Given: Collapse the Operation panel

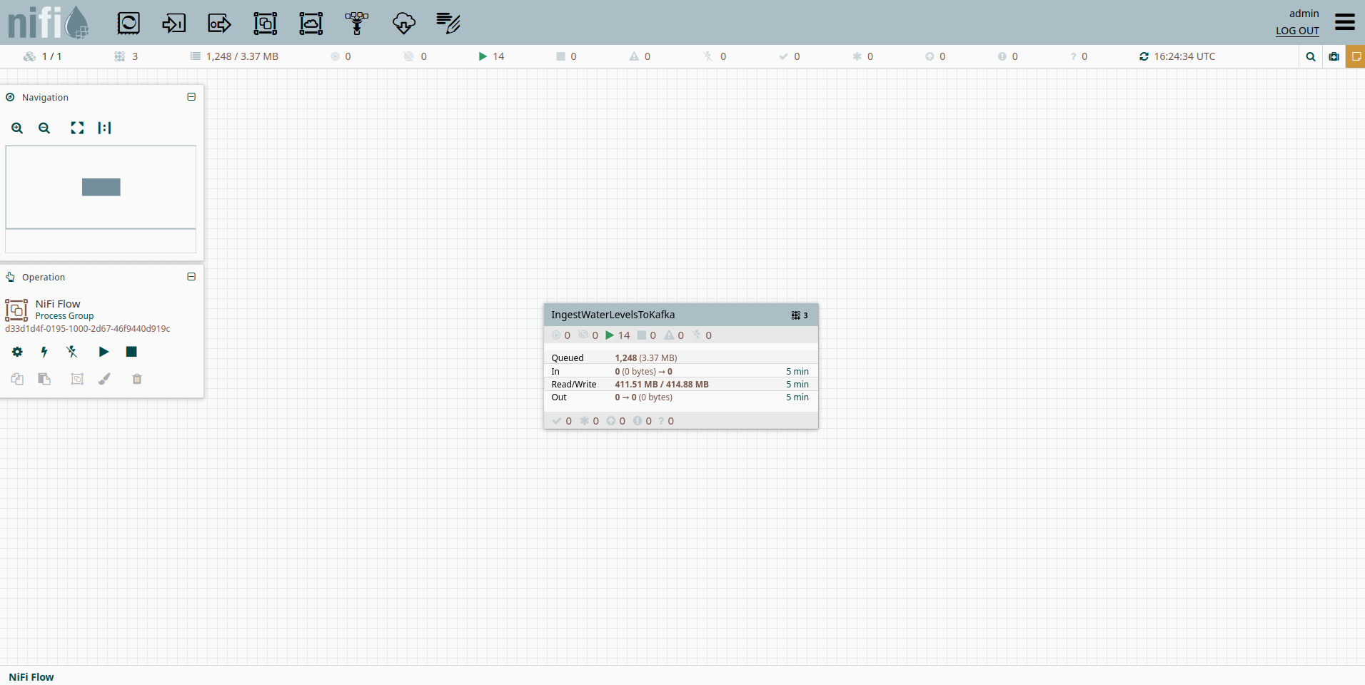Looking at the screenshot, I should [191, 277].
